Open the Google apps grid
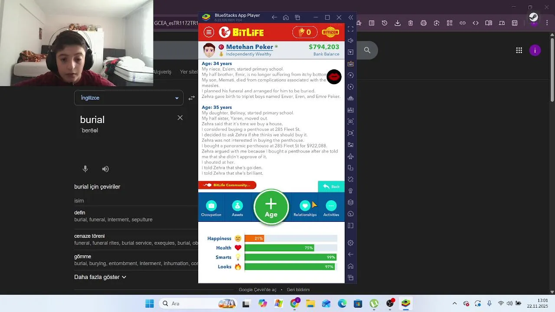Screen dimensions: 555x312 pyautogui.click(x=519, y=50)
